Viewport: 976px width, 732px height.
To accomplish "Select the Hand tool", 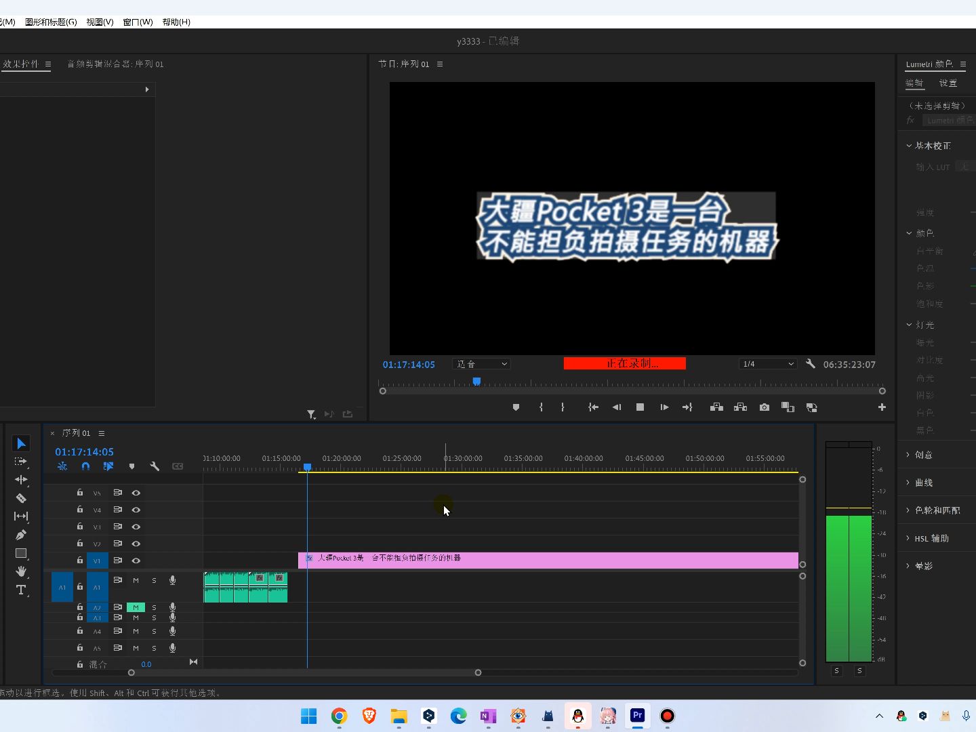I will coord(21,571).
